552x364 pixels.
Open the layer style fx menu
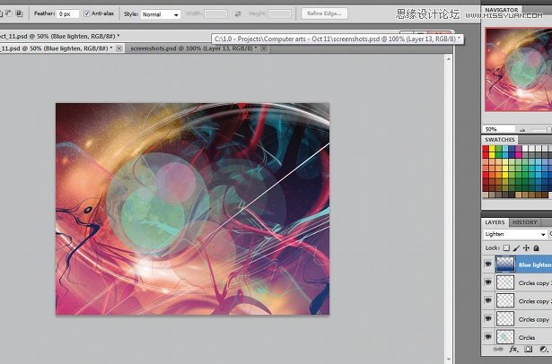(x=514, y=350)
